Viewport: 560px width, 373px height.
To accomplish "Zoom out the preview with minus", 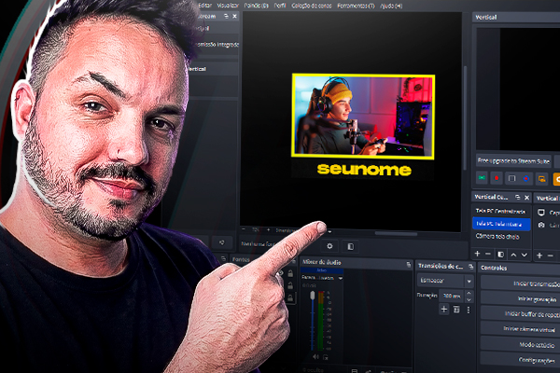I will pyautogui.click(x=244, y=229).
